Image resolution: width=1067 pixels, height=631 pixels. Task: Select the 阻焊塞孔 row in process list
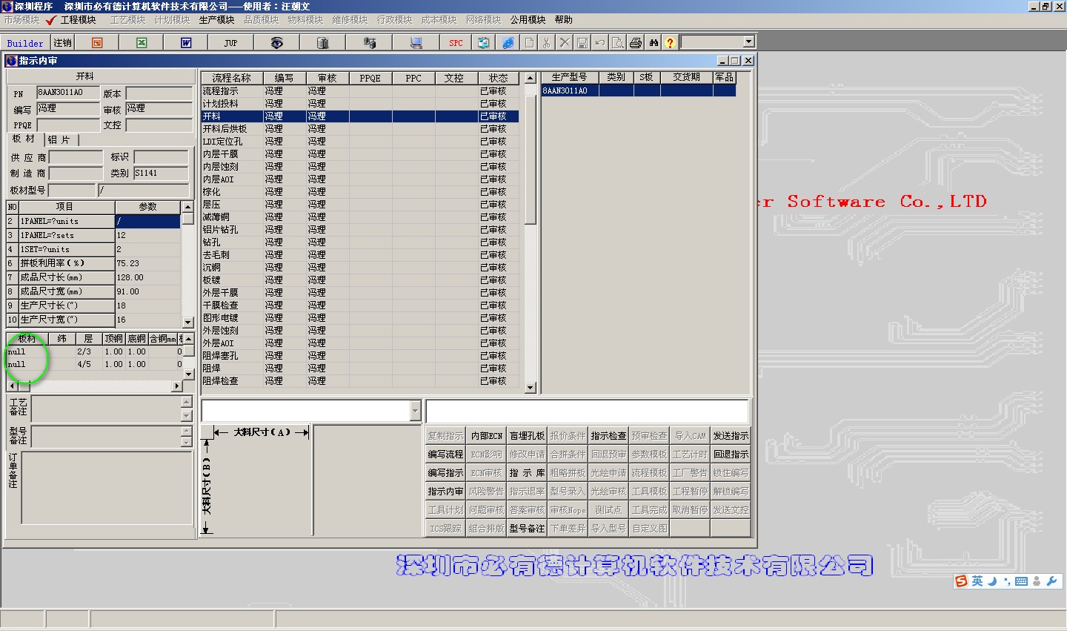click(x=360, y=356)
